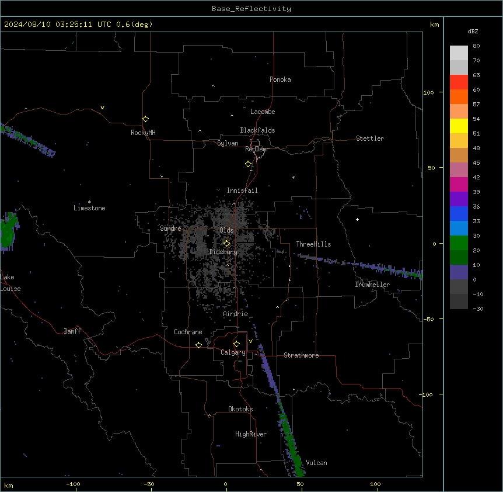503x492 pixels.
Task: Click the HighRiver label
Action: click(x=251, y=434)
